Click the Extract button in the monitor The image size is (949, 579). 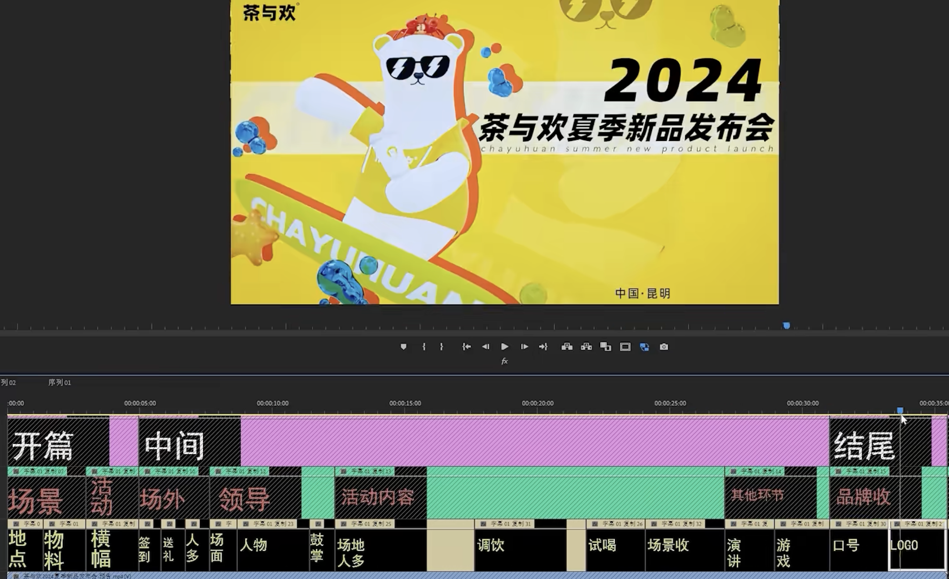coord(586,347)
